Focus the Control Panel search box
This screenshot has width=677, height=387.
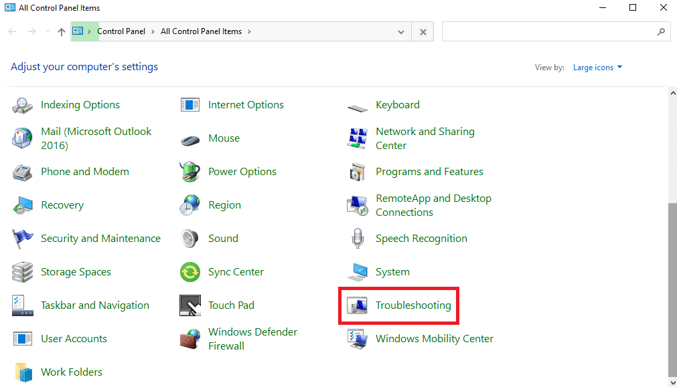tap(549, 31)
